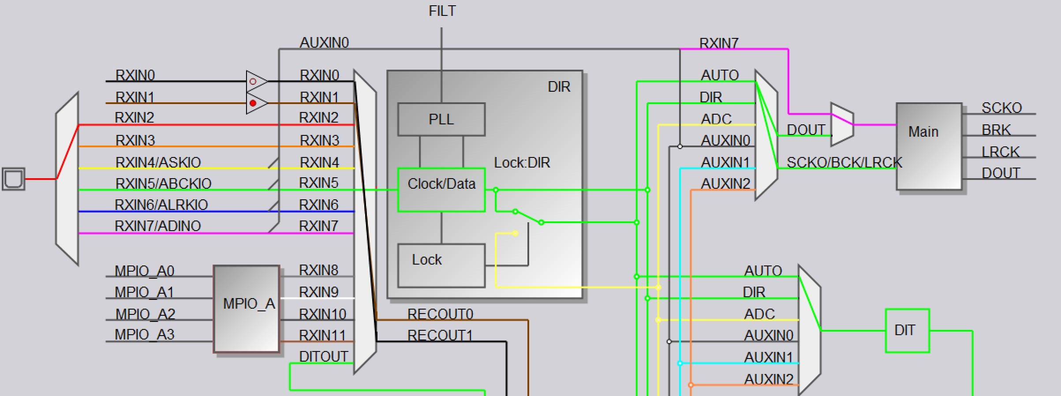The height and width of the screenshot is (396, 1061).
Task: Click the DITOUT mux input label
Action: [x=323, y=356]
